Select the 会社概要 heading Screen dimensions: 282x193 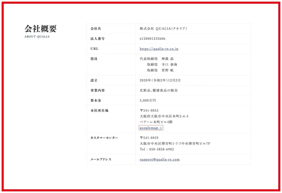point(41,29)
